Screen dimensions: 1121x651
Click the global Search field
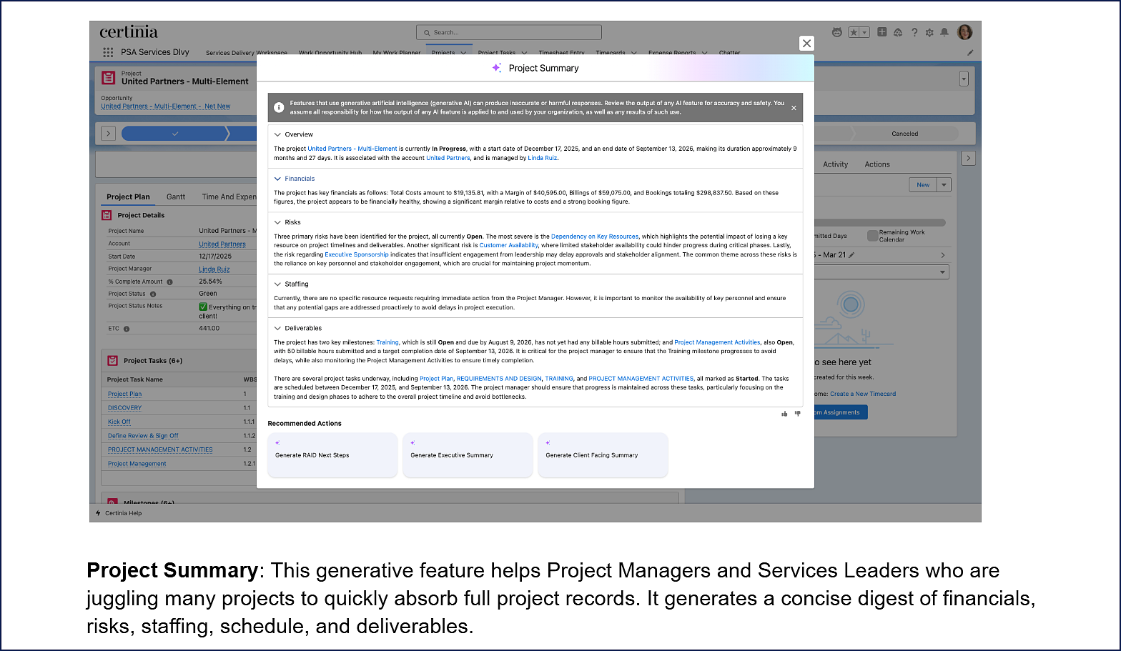509,32
